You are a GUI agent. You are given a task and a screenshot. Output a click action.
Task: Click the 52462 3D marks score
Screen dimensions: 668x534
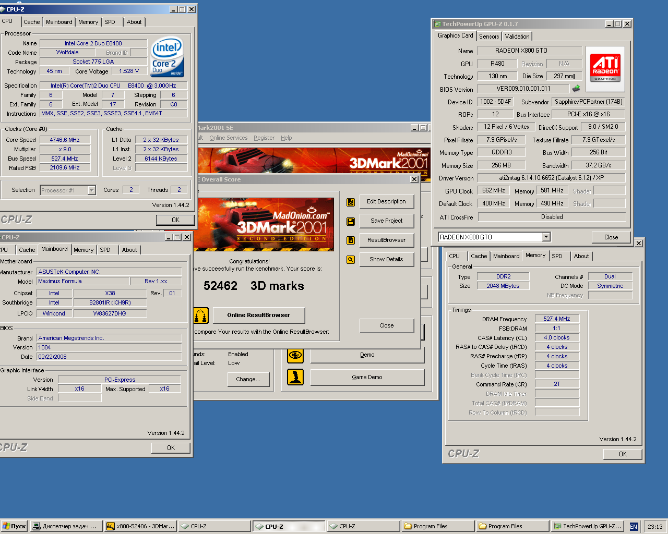(254, 286)
